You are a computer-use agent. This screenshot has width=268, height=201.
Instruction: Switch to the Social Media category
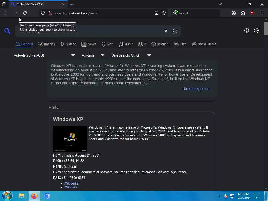[x=204, y=44]
